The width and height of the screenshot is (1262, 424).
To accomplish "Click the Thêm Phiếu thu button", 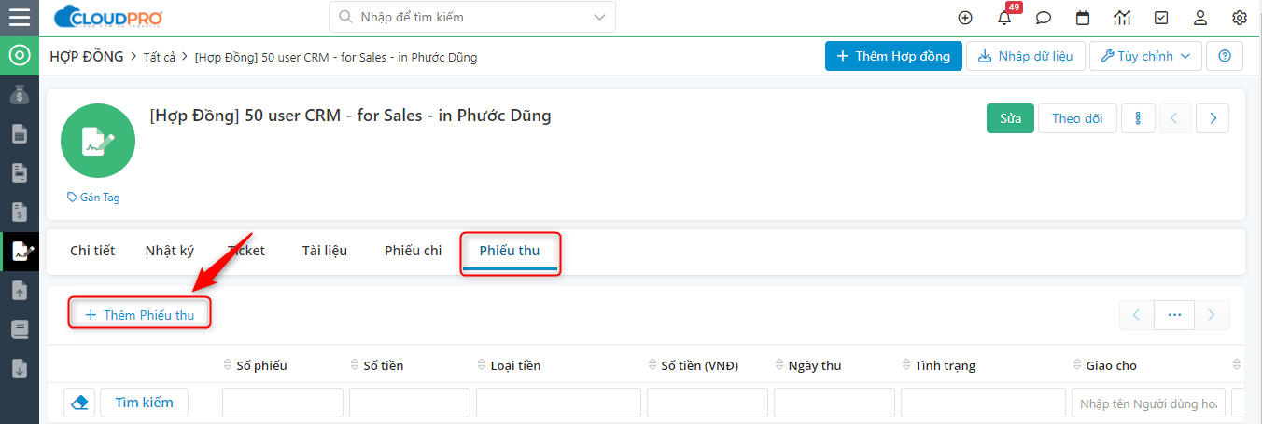I will point(140,315).
